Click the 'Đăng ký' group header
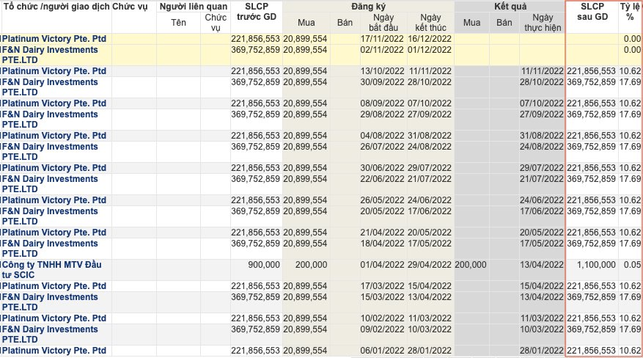The height and width of the screenshot is (358, 643). pos(368,6)
